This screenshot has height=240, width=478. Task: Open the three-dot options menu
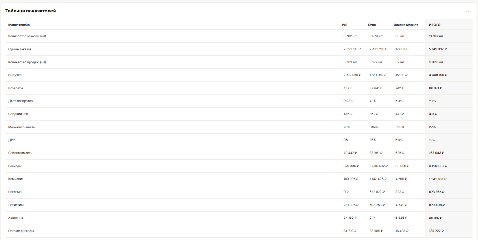[x=469, y=11]
